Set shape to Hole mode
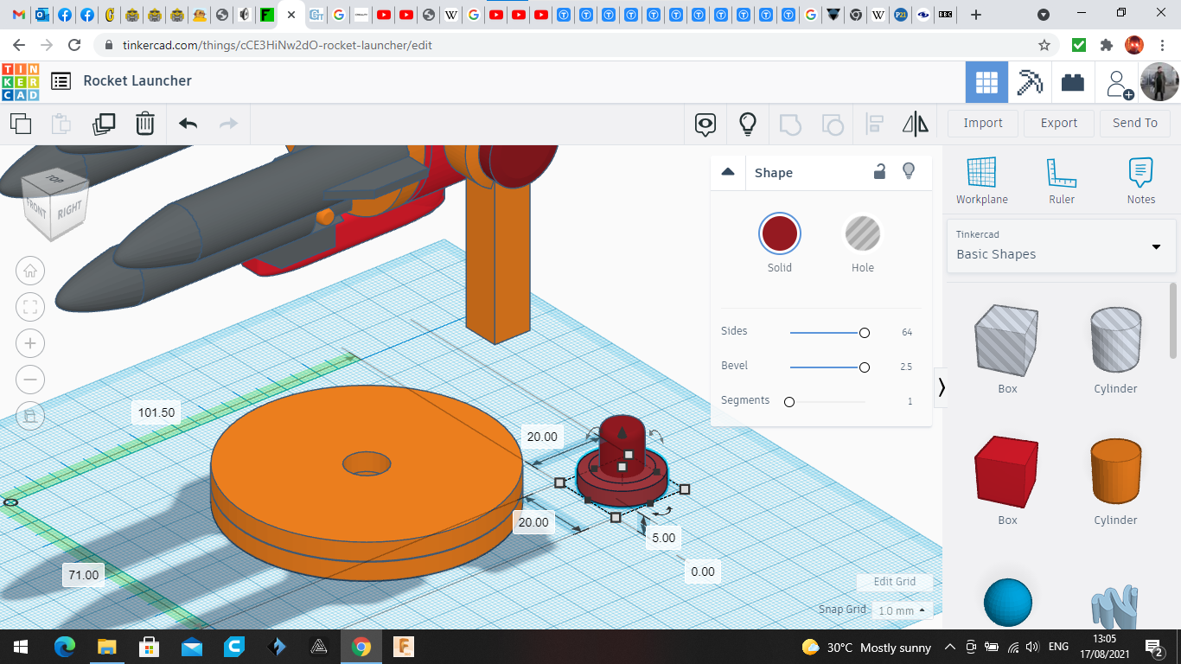Screen dimensions: 1181x664 click(862, 233)
